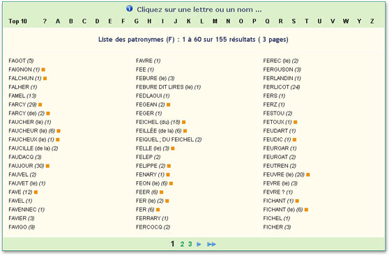
Task: Select letter M in alphabet bar
Action: pyautogui.click(x=215, y=22)
